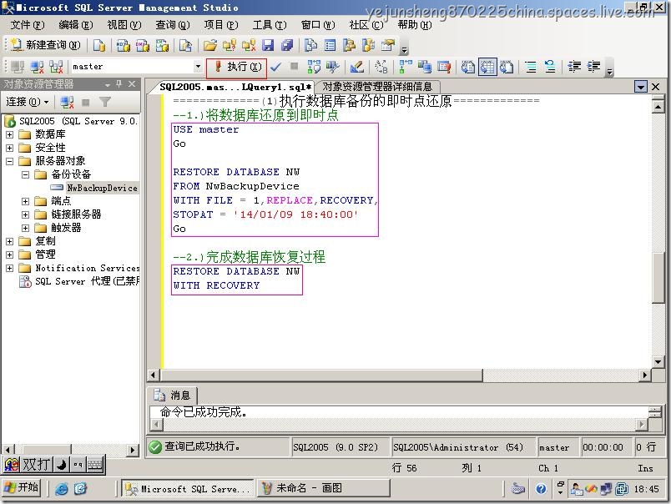Open the Properties window toolbar icon
The width and height of the screenshot is (671, 504).
(388, 45)
